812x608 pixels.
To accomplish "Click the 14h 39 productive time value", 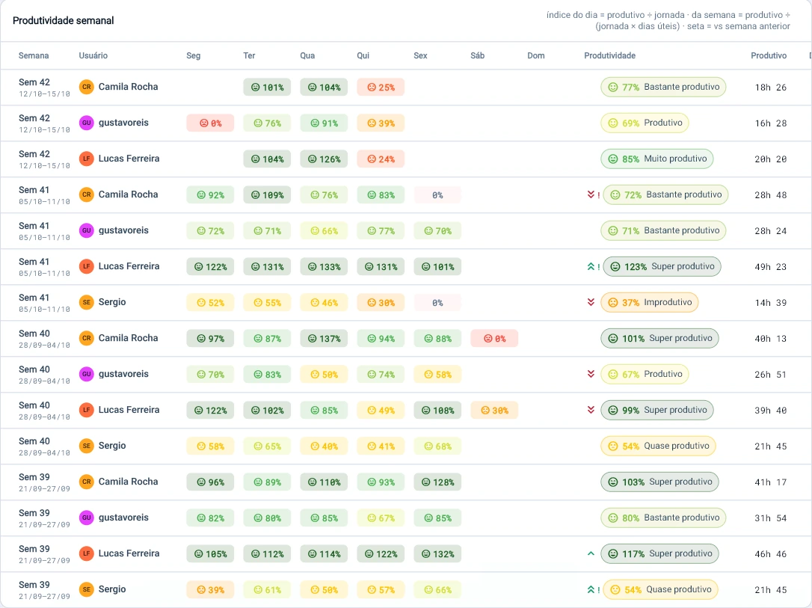I will tap(771, 302).
